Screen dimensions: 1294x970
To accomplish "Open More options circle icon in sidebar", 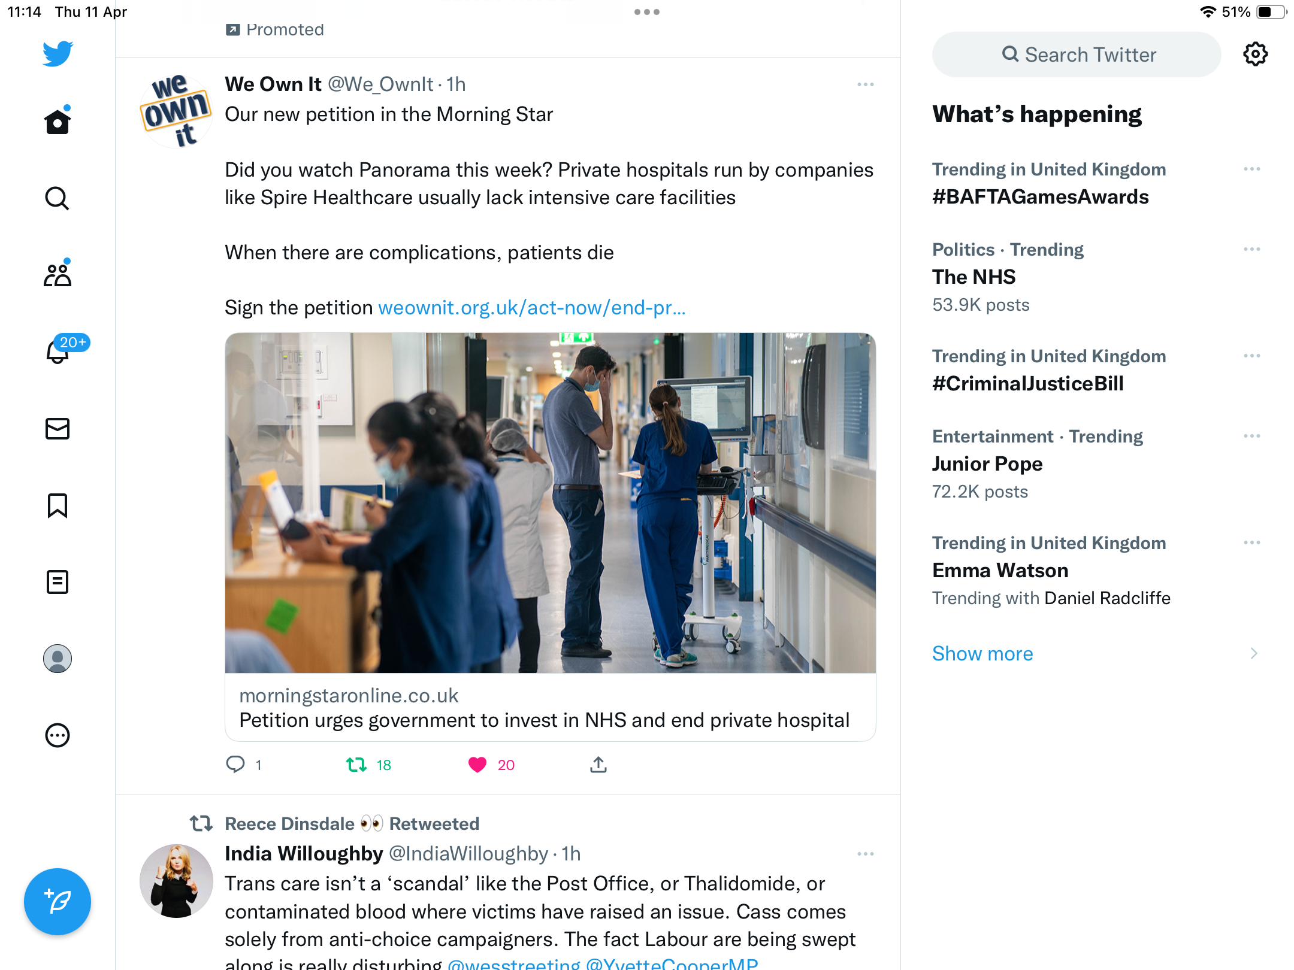I will point(58,735).
